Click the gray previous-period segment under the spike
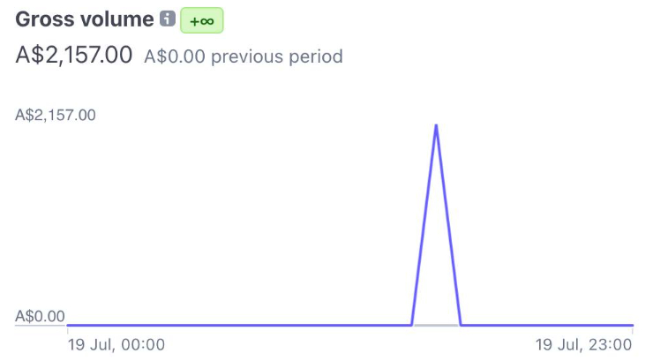This screenshot has width=653, height=361. pyautogui.click(x=436, y=325)
